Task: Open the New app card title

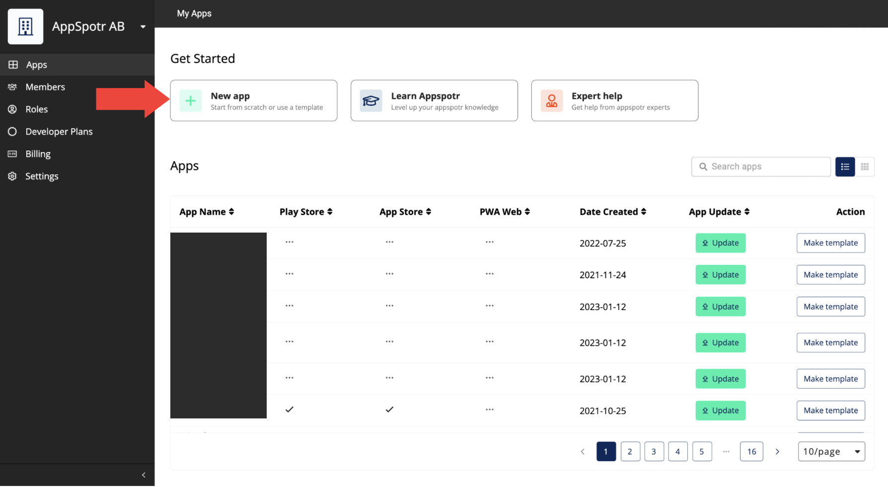Action: [x=230, y=96]
